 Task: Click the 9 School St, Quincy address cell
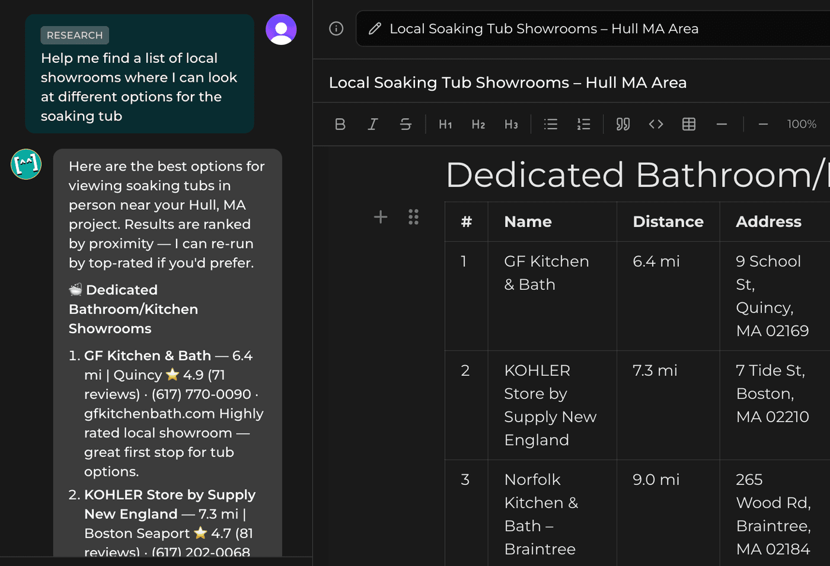(775, 296)
